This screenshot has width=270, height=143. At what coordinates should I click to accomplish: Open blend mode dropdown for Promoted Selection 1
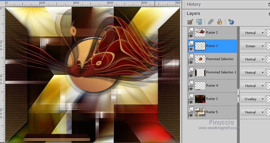coord(252,72)
